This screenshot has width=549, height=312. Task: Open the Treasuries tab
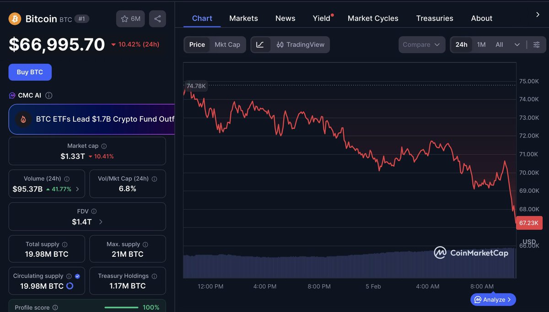coord(435,18)
